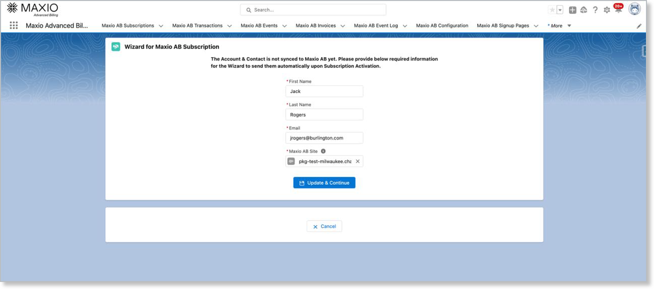The height and width of the screenshot is (289, 654).
Task: Click the info icon beside Maxio AB Site
Action: pos(323,151)
